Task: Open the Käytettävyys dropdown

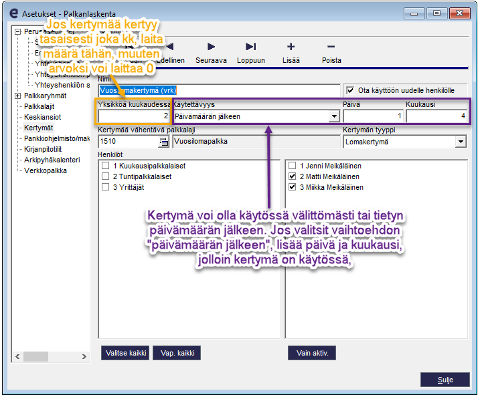Action: (335, 116)
